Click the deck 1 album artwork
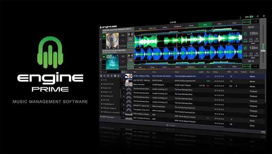The height and width of the screenshot is (154, 272). [112, 41]
